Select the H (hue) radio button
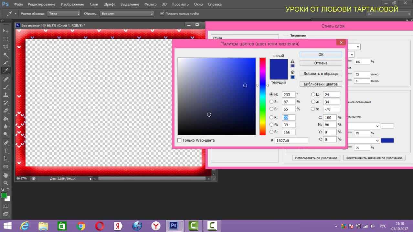This screenshot has width=413, height=232. tap(271, 95)
